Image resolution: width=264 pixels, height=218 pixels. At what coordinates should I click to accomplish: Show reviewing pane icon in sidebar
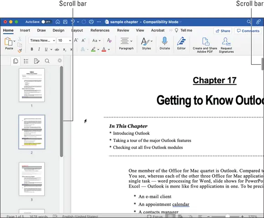point(36,61)
